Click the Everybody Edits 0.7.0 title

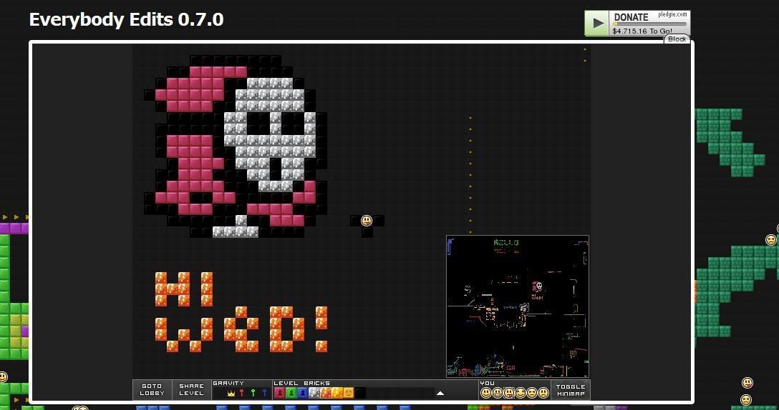(126, 20)
